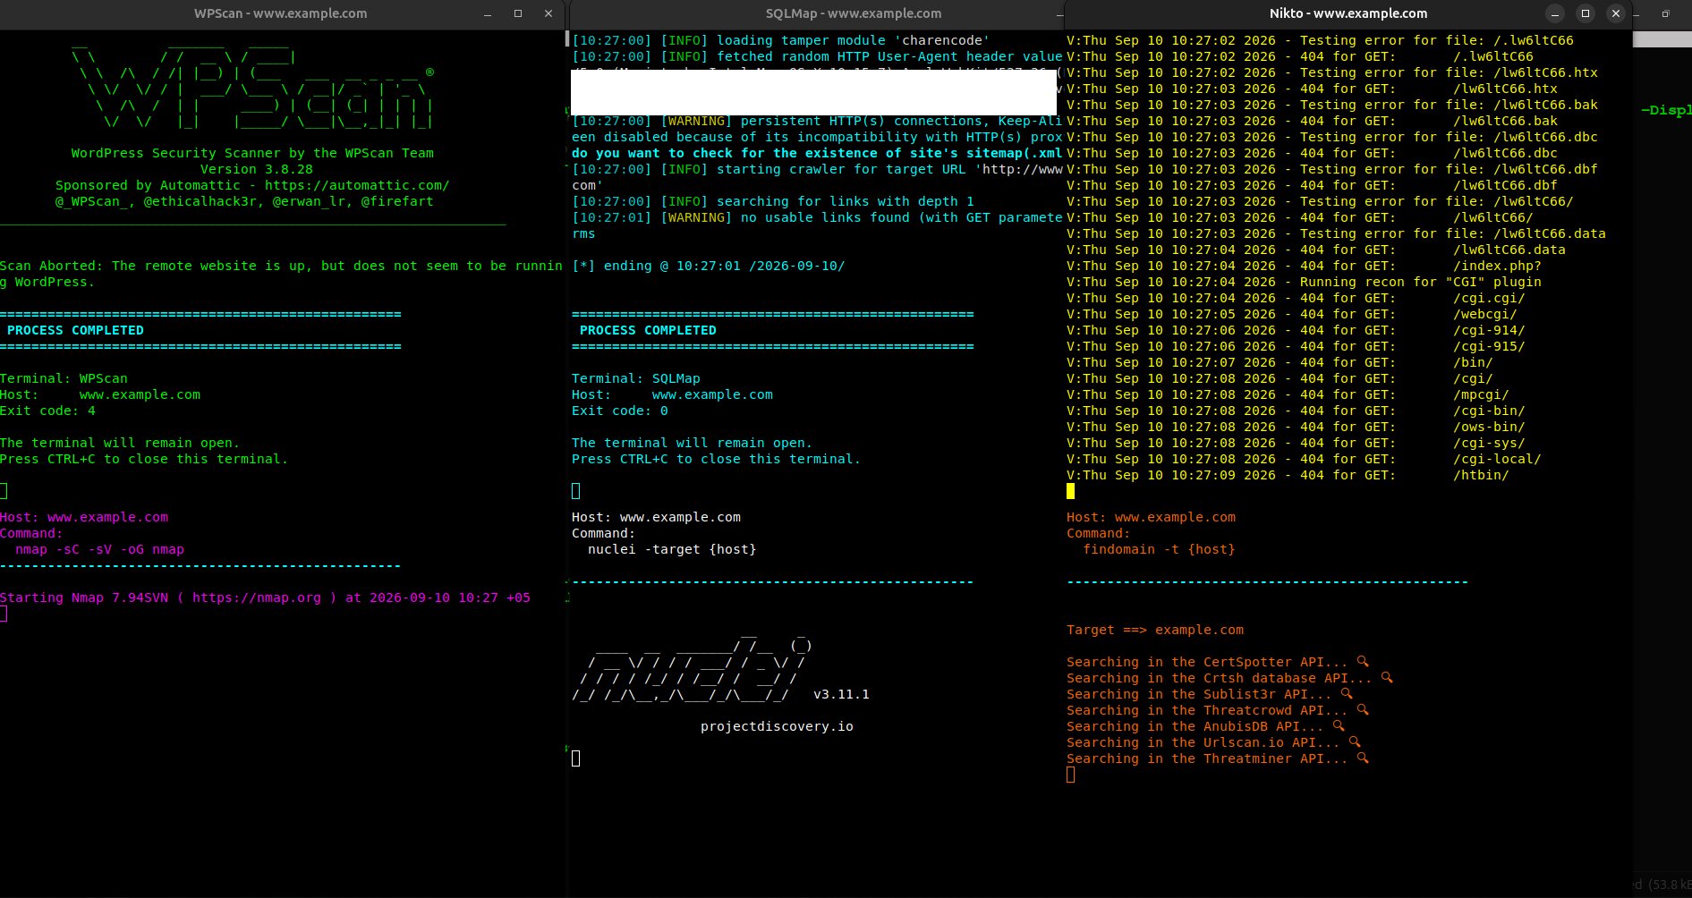The height and width of the screenshot is (898, 1692).
Task: Minimize the Nikto terminal window
Action: click(1555, 13)
